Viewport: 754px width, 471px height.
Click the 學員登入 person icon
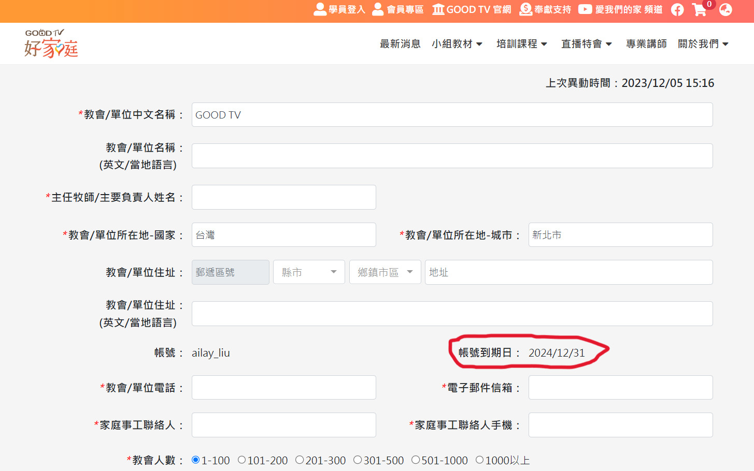pyautogui.click(x=320, y=9)
